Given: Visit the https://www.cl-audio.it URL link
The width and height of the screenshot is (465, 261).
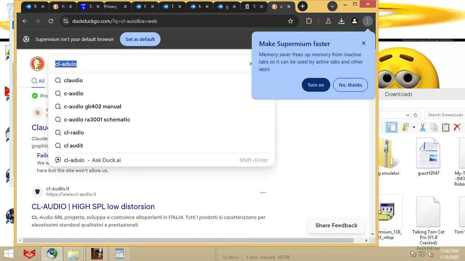Looking at the screenshot, I should coord(71,194).
